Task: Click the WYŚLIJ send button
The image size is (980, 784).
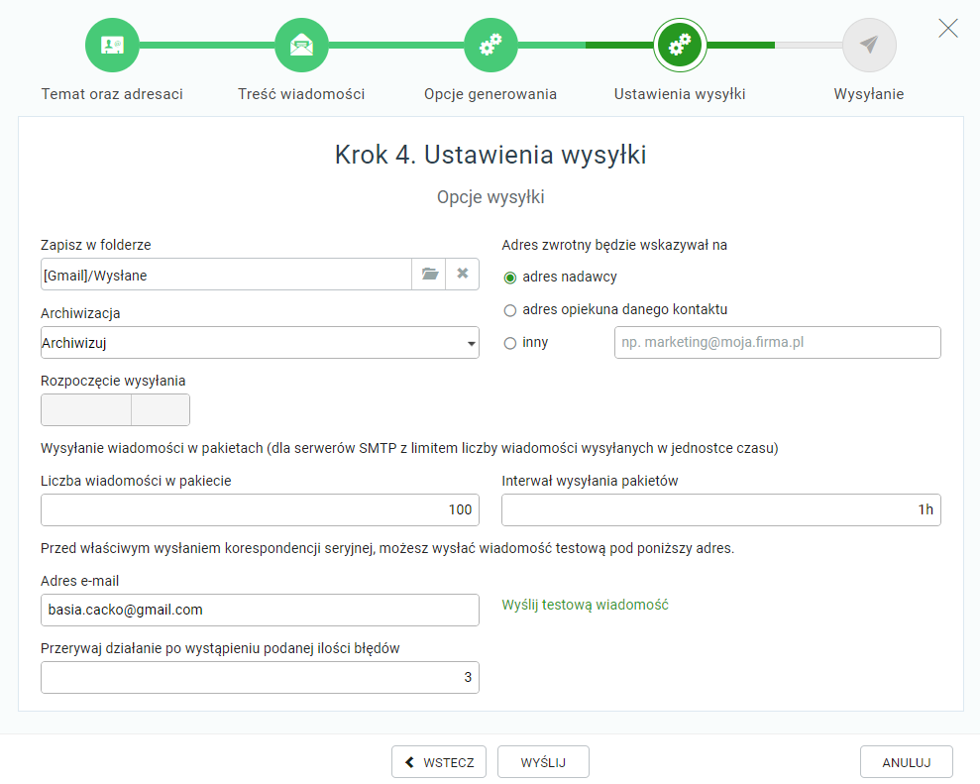Action: tap(543, 762)
